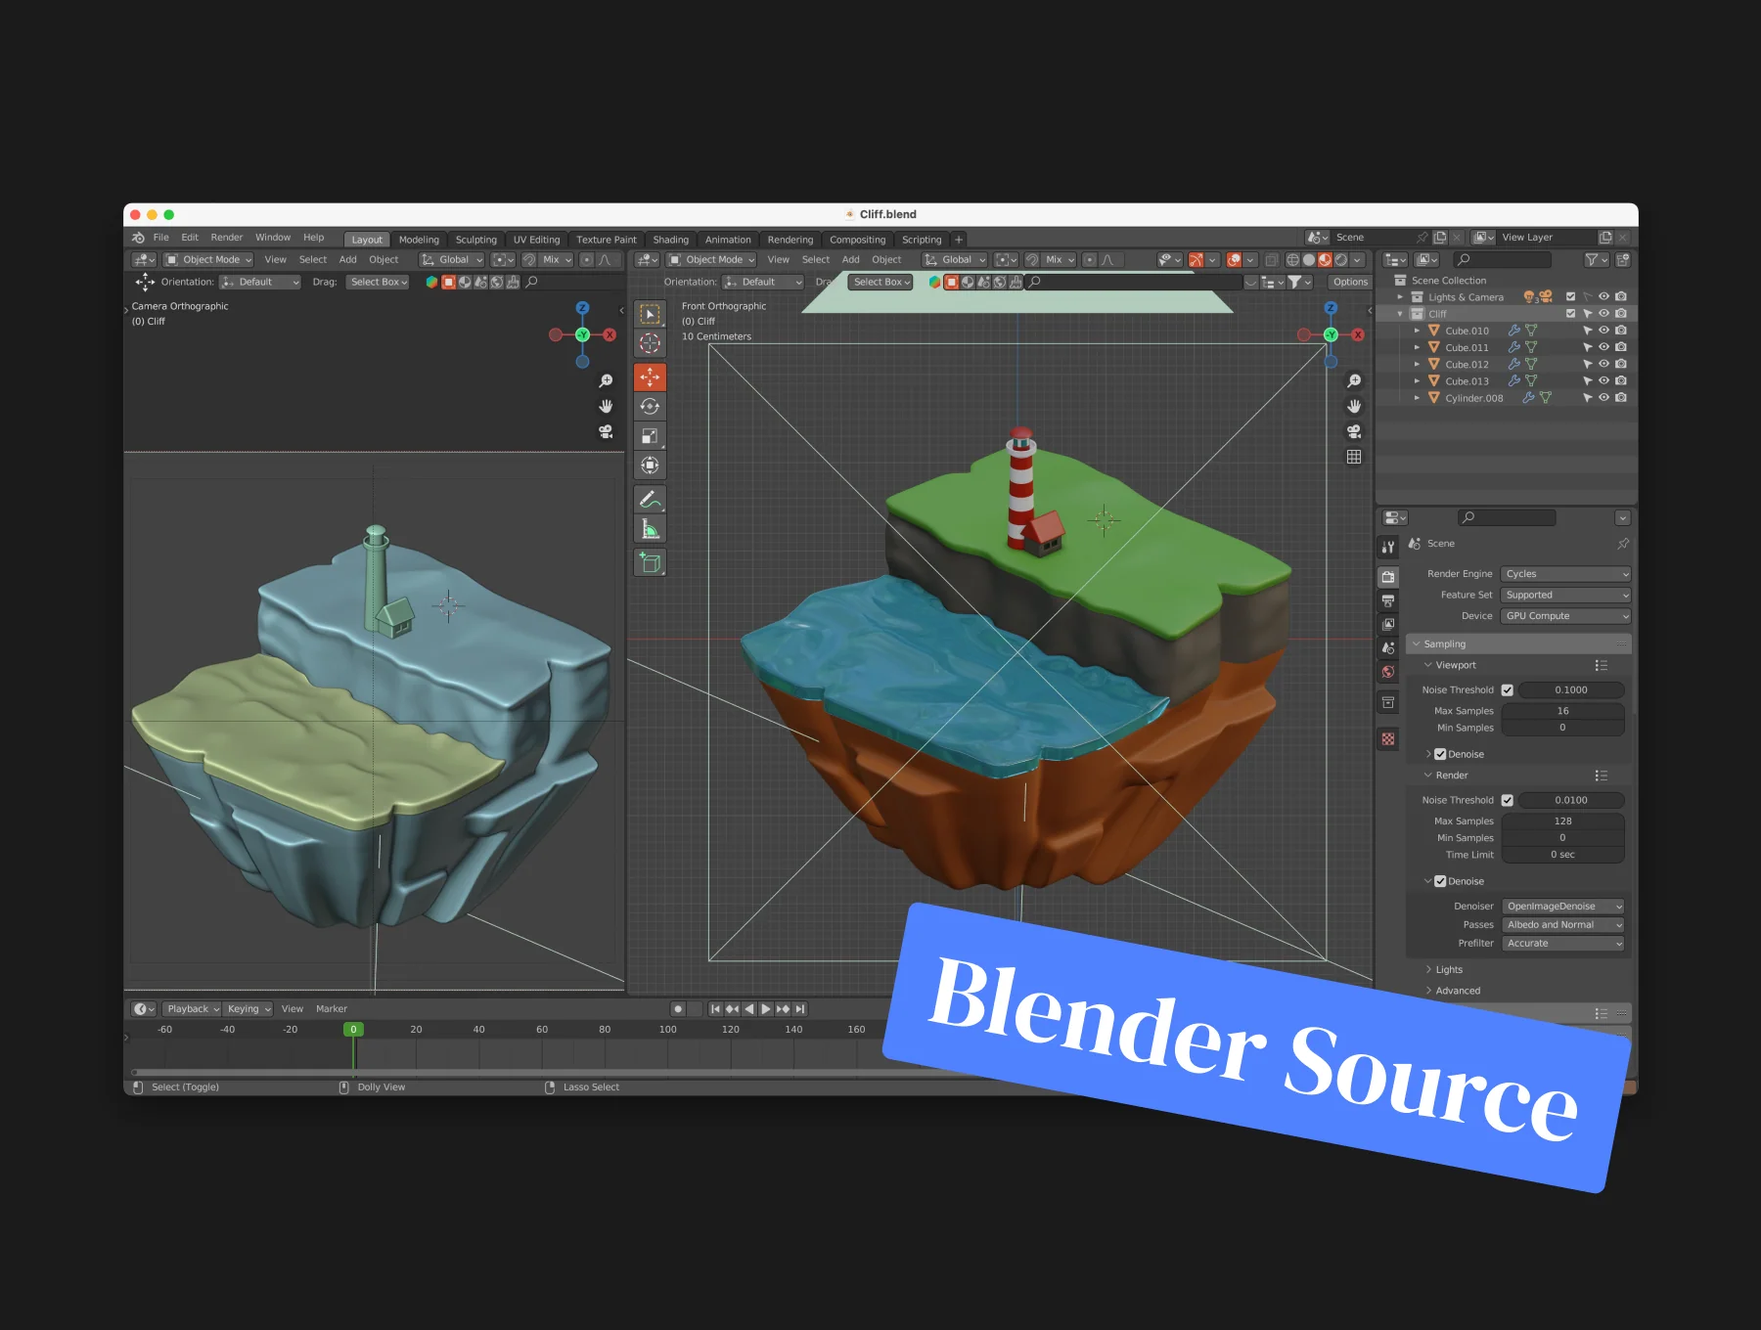This screenshot has width=1761, height=1330.
Task: Collapse the Sampling panel
Action: (x=1416, y=644)
